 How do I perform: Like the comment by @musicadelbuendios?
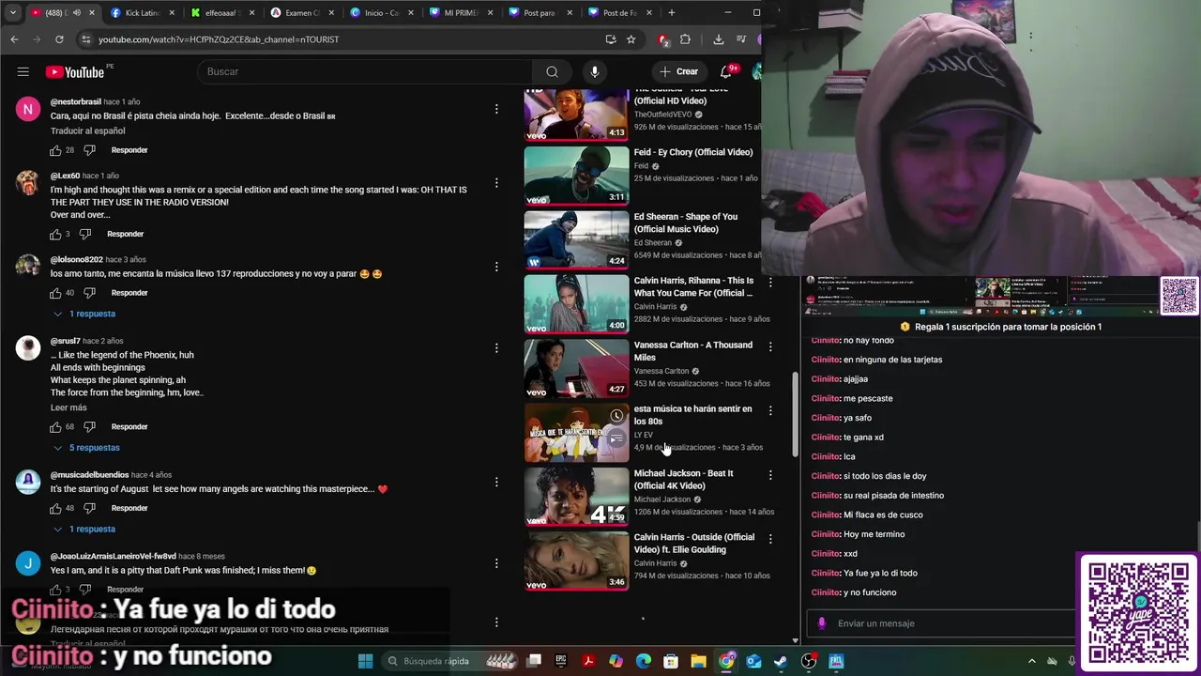click(x=55, y=508)
